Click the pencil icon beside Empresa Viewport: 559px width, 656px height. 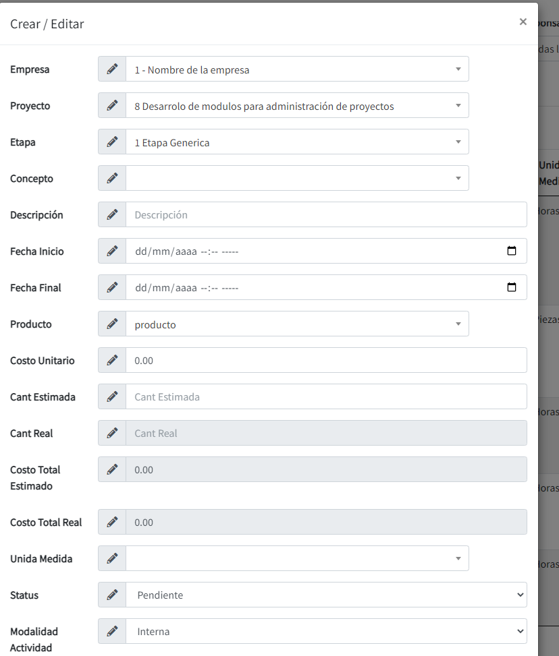[x=112, y=69]
